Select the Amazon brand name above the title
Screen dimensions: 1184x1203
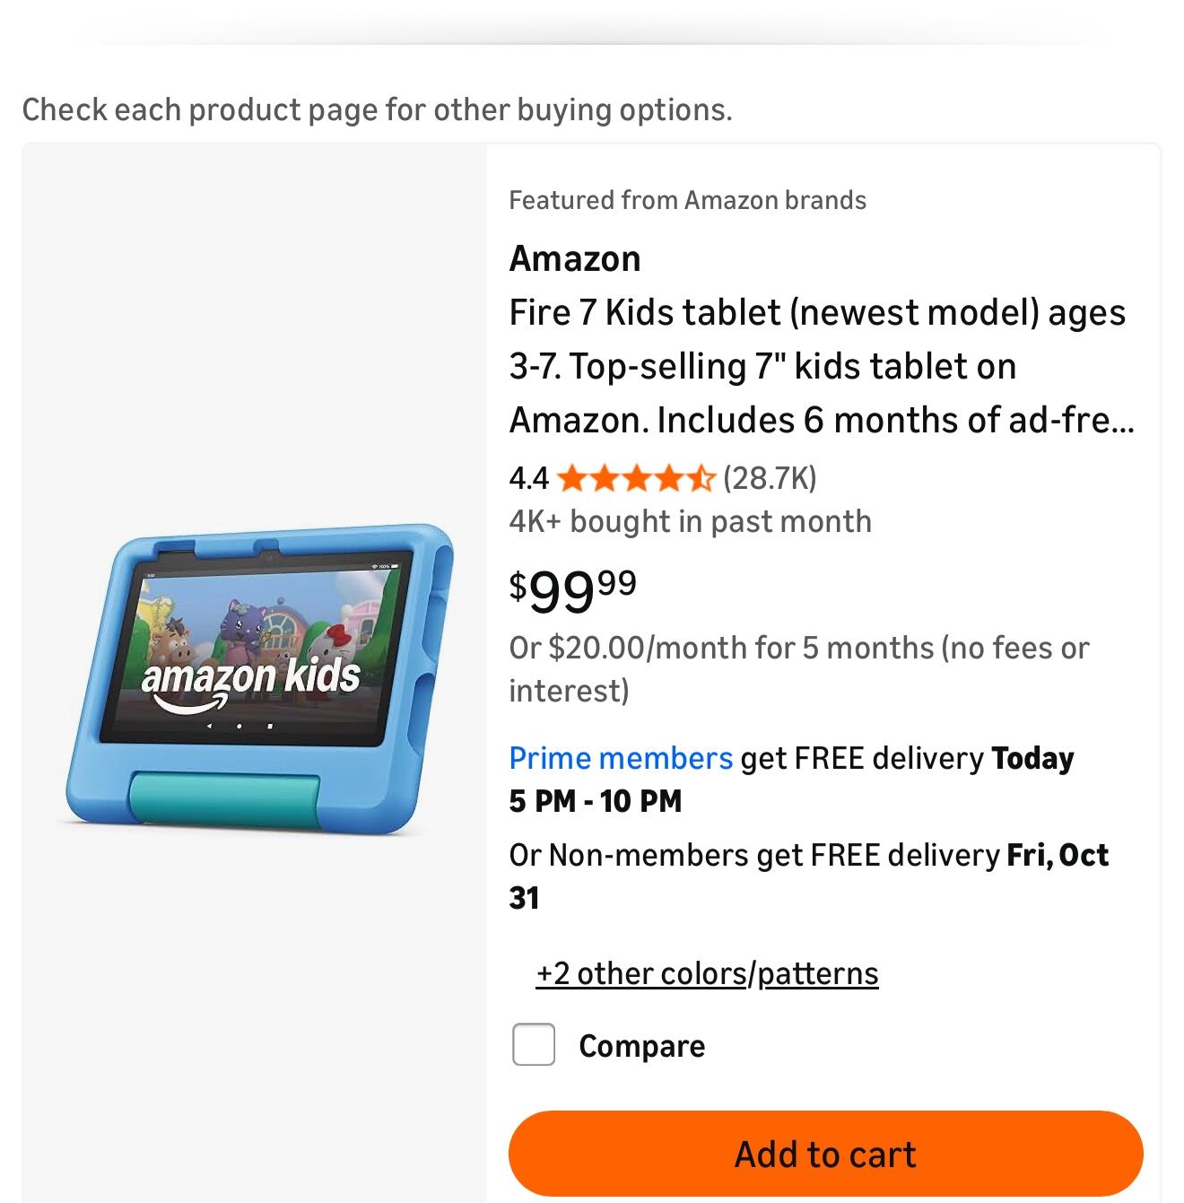coord(575,258)
